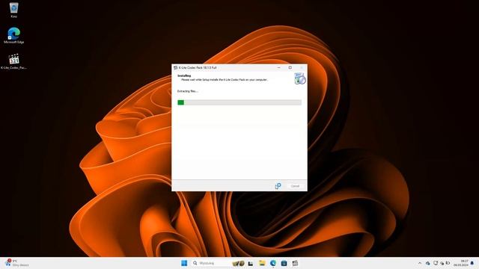Open the clock and date flyout
Image resolution: width=479 pixels, height=269 pixels.
click(461, 263)
